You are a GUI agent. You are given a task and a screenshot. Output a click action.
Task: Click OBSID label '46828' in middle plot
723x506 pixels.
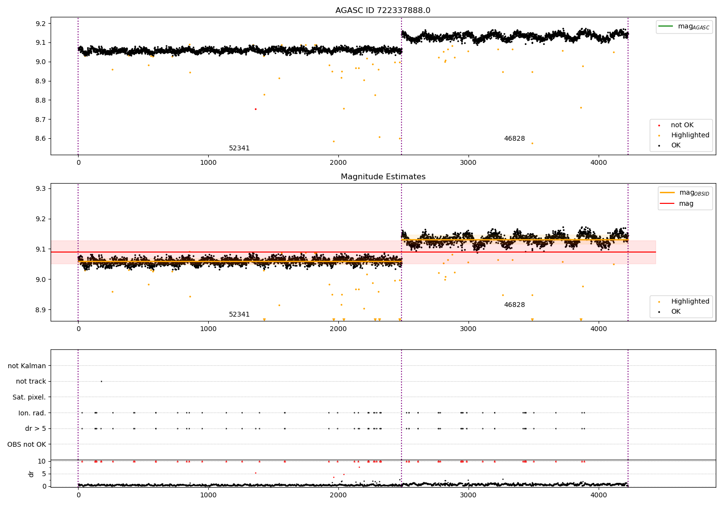[514, 305]
